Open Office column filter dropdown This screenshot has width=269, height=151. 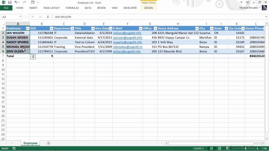point(155,29)
